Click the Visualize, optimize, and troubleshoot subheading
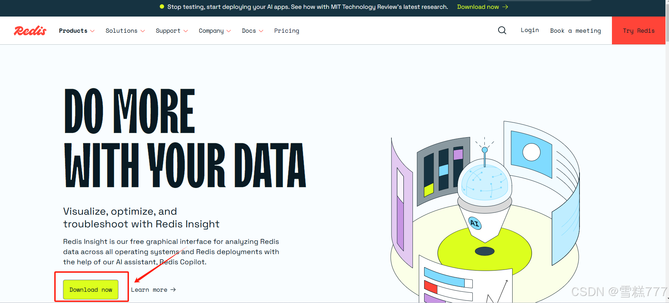669x303 pixels. [141, 217]
